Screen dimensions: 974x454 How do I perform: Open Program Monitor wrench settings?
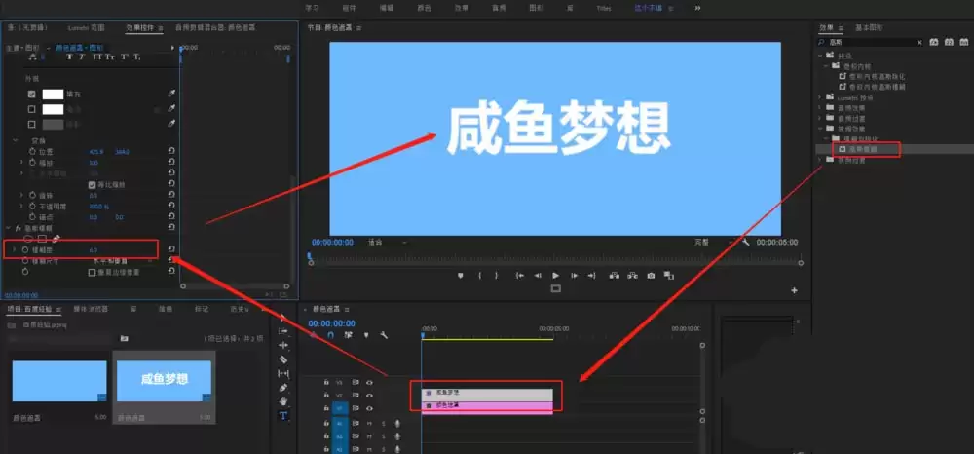click(746, 242)
